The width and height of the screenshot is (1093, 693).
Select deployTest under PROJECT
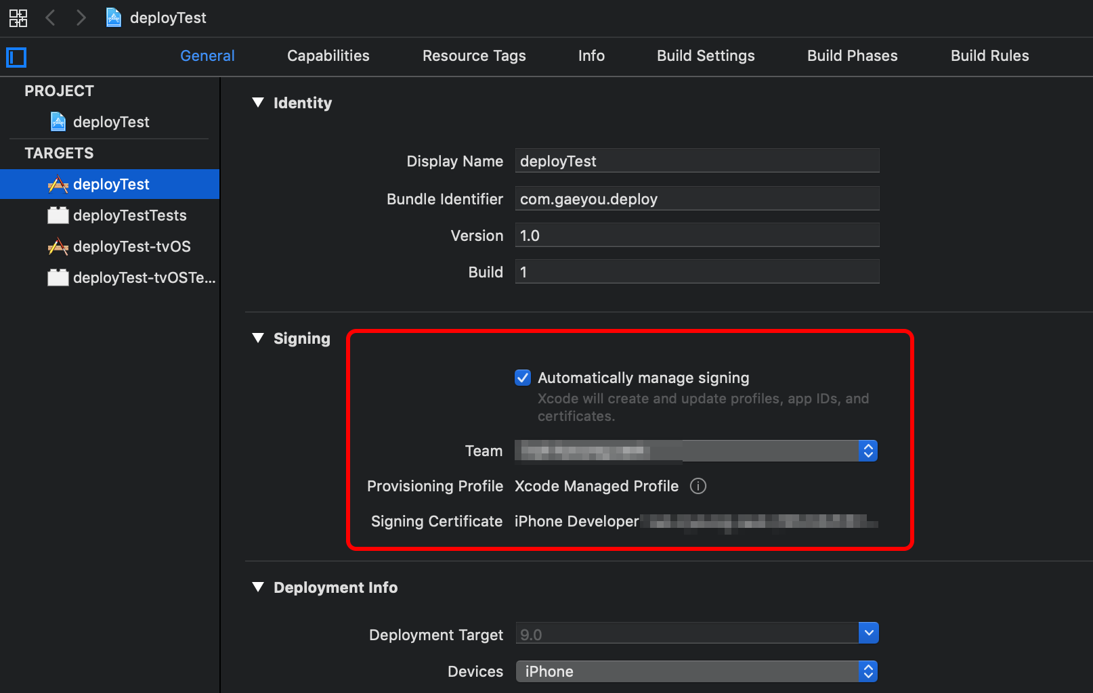click(110, 122)
